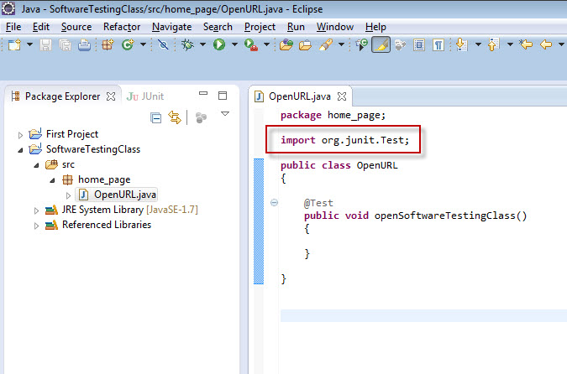The width and height of the screenshot is (567, 374).
Task: Click the Open Type icon
Action: [x=286, y=44]
